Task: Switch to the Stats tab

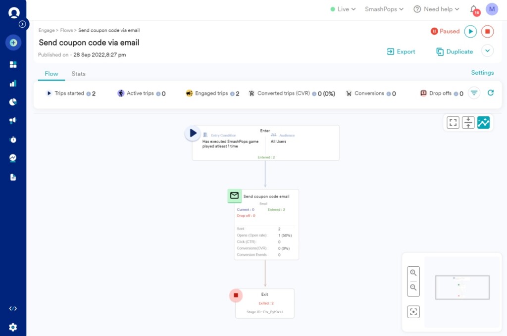Action: [x=78, y=73]
